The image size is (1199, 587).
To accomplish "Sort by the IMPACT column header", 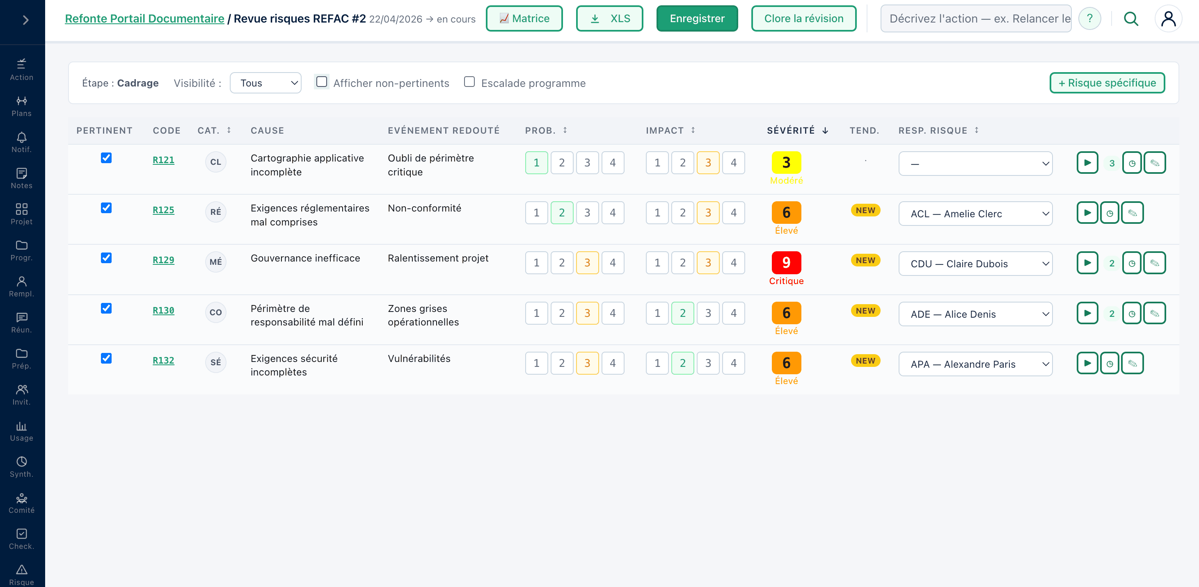I will (x=670, y=130).
